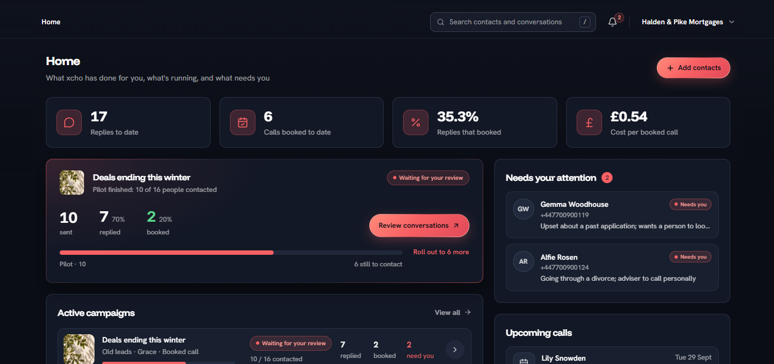Click the calendar icon beside Lily Snowden
The width and height of the screenshot is (774, 364).
pos(524,360)
